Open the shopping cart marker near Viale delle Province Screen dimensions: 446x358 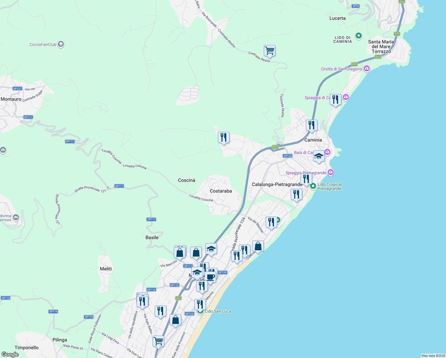point(158,341)
